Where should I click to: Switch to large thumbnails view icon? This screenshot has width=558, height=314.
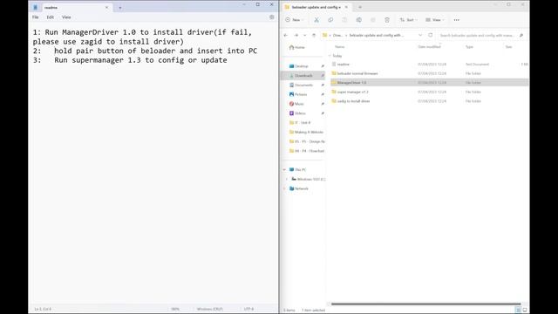525,311
